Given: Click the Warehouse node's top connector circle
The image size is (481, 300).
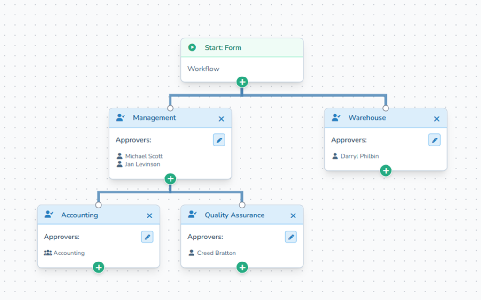Looking at the screenshot, I should pyautogui.click(x=386, y=108).
